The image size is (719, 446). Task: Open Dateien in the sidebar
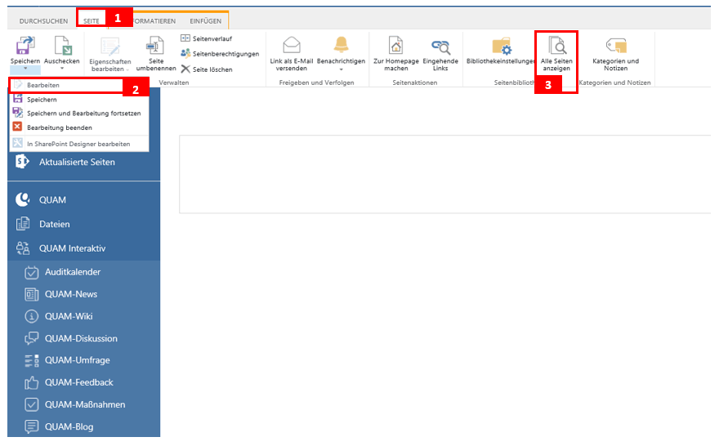[55, 224]
